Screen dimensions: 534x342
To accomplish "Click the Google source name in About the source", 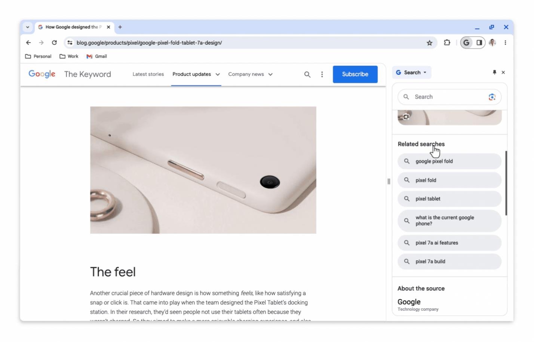I will (409, 302).
